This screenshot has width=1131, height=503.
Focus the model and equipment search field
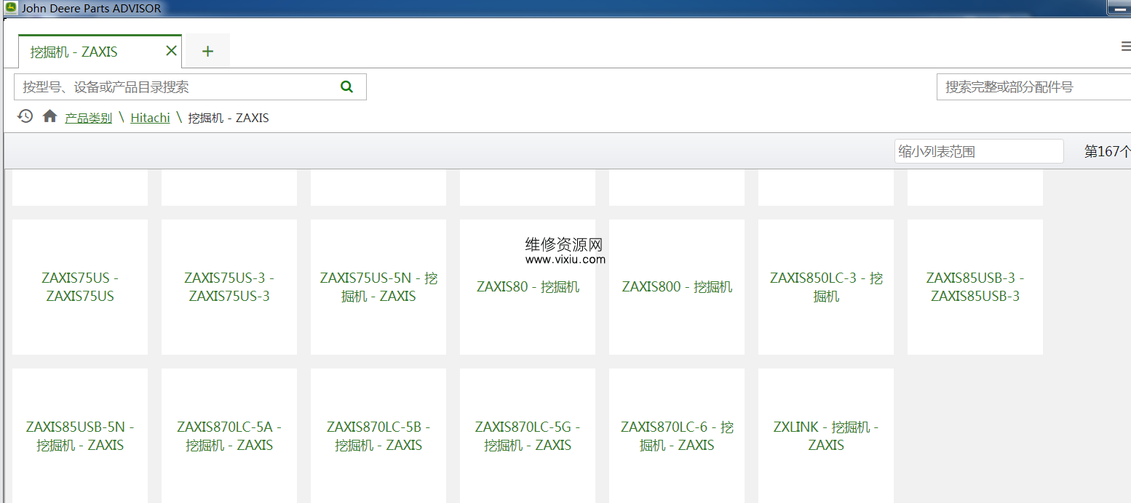coord(175,87)
